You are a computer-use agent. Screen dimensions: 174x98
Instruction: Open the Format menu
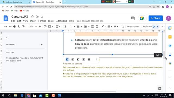point(42,21)
